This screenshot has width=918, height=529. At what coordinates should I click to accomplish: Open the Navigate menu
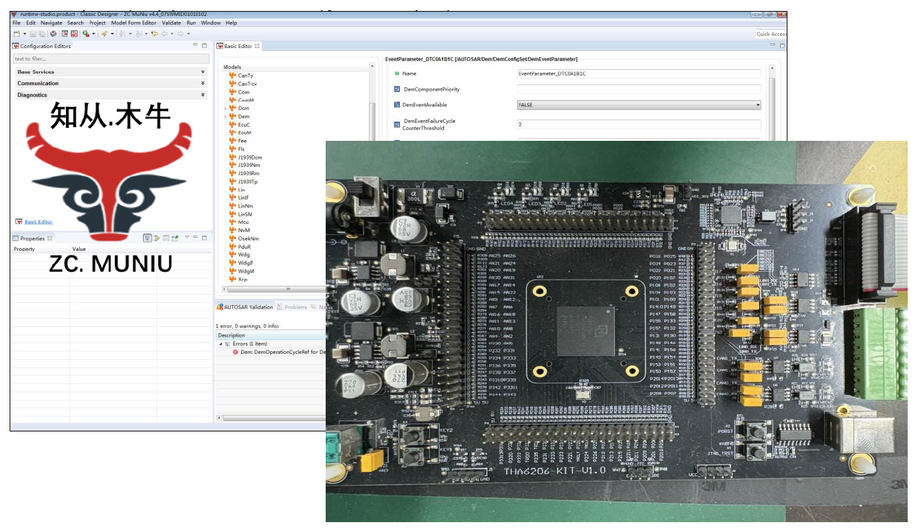(x=52, y=23)
